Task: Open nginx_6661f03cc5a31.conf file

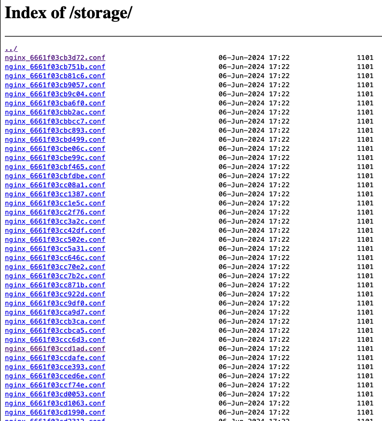Action: (x=55, y=249)
